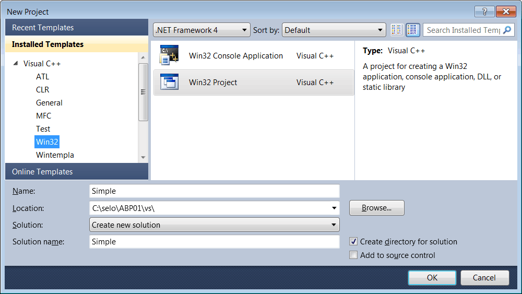Viewport: 522px width, 294px height.
Task: Click the Solution name text field
Action: tap(215, 241)
